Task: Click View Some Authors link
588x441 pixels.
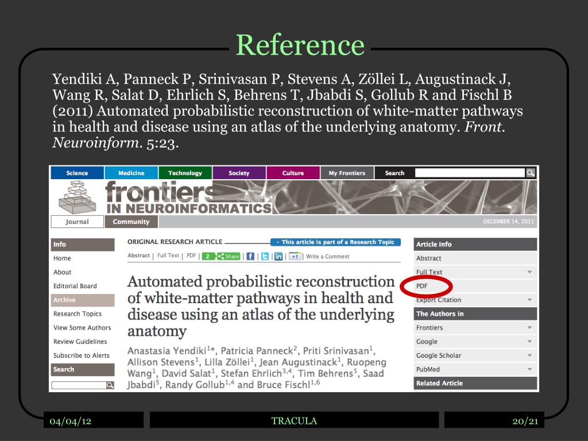Action: pos(82,328)
